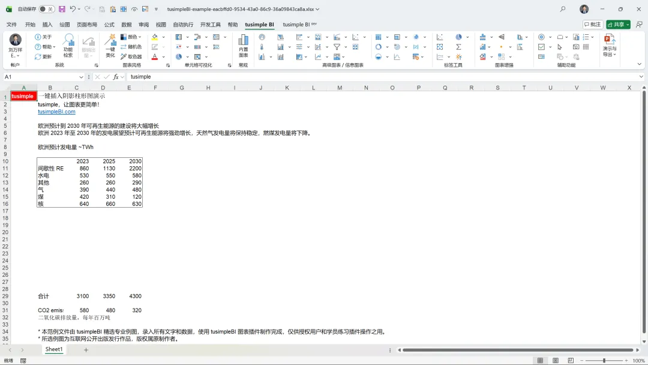The image size is (648, 365).
Task: Open the fill color dropdown arrow
Action: [x=163, y=37]
